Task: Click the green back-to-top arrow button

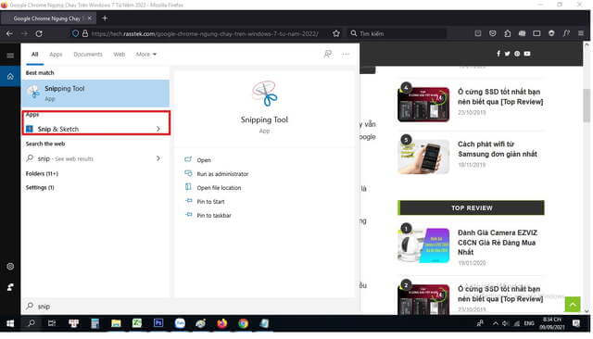Action: tap(573, 304)
